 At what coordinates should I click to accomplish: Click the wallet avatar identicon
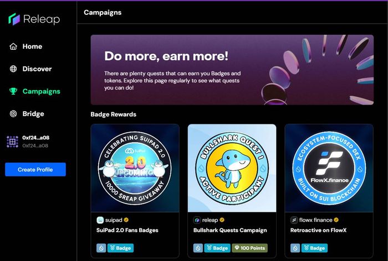[x=12, y=142]
